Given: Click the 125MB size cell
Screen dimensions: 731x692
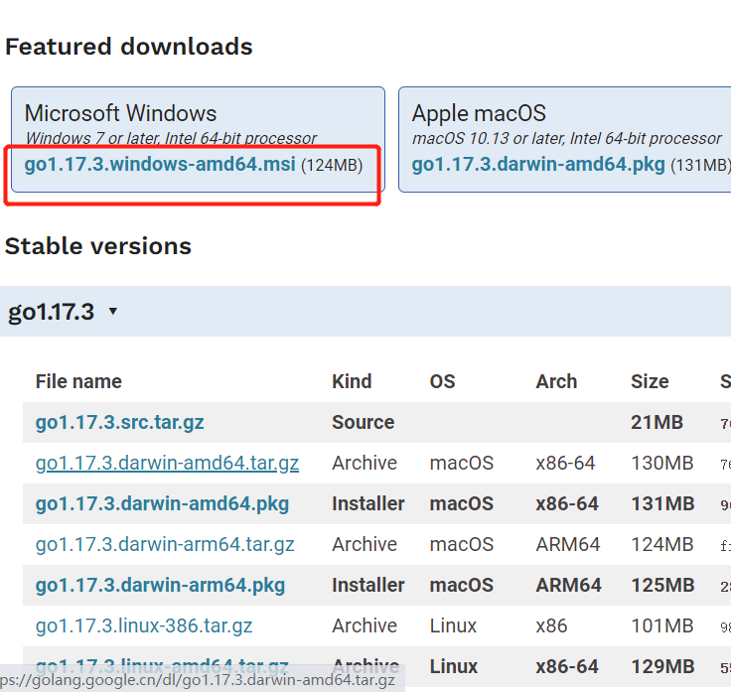Looking at the screenshot, I should (x=662, y=586).
